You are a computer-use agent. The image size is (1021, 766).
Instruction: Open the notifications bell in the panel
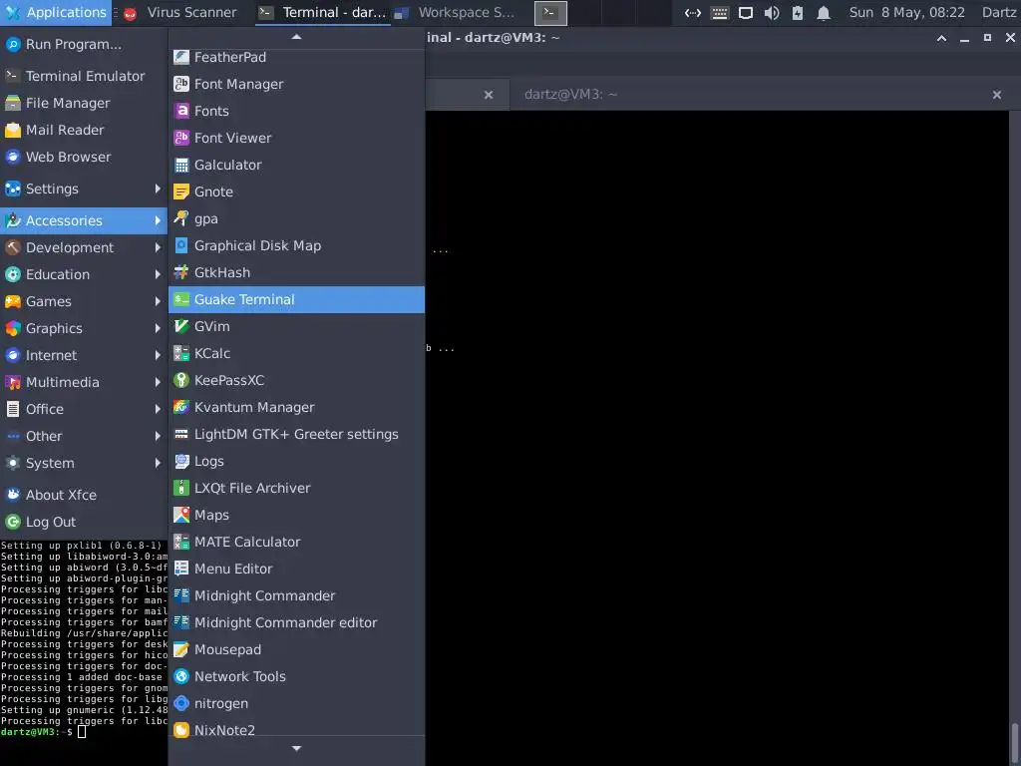tap(823, 13)
